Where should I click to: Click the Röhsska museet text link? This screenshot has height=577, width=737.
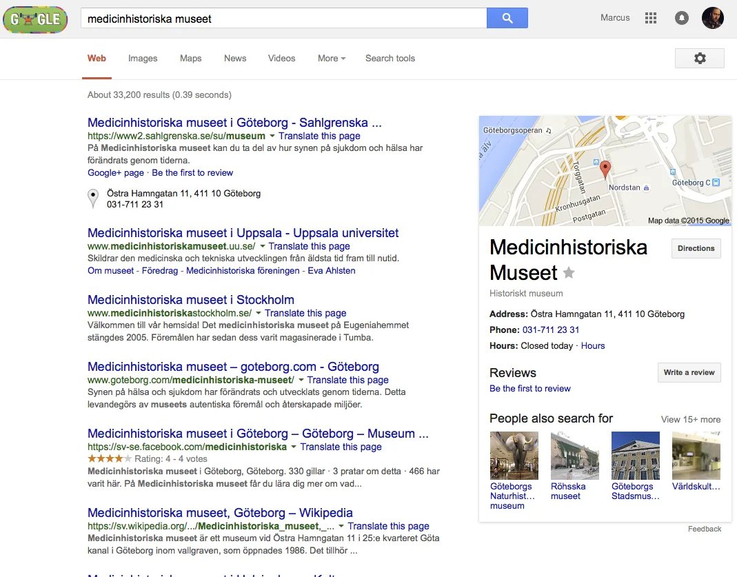pyautogui.click(x=568, y=492)
